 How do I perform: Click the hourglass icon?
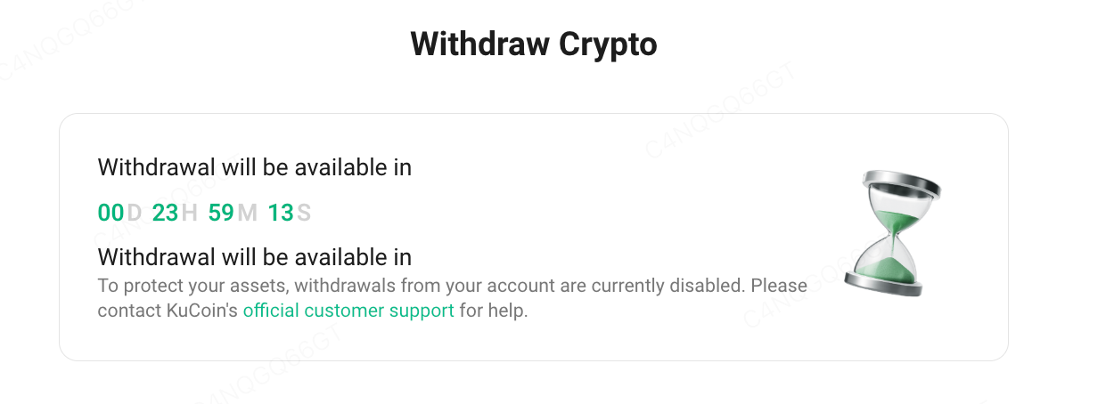(891, 233)
